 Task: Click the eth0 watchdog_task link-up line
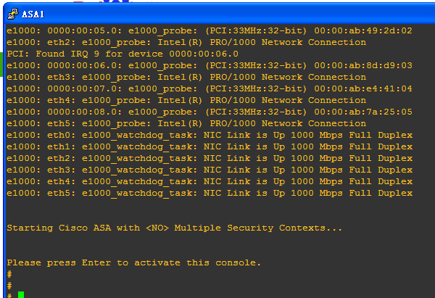[210, 135]
